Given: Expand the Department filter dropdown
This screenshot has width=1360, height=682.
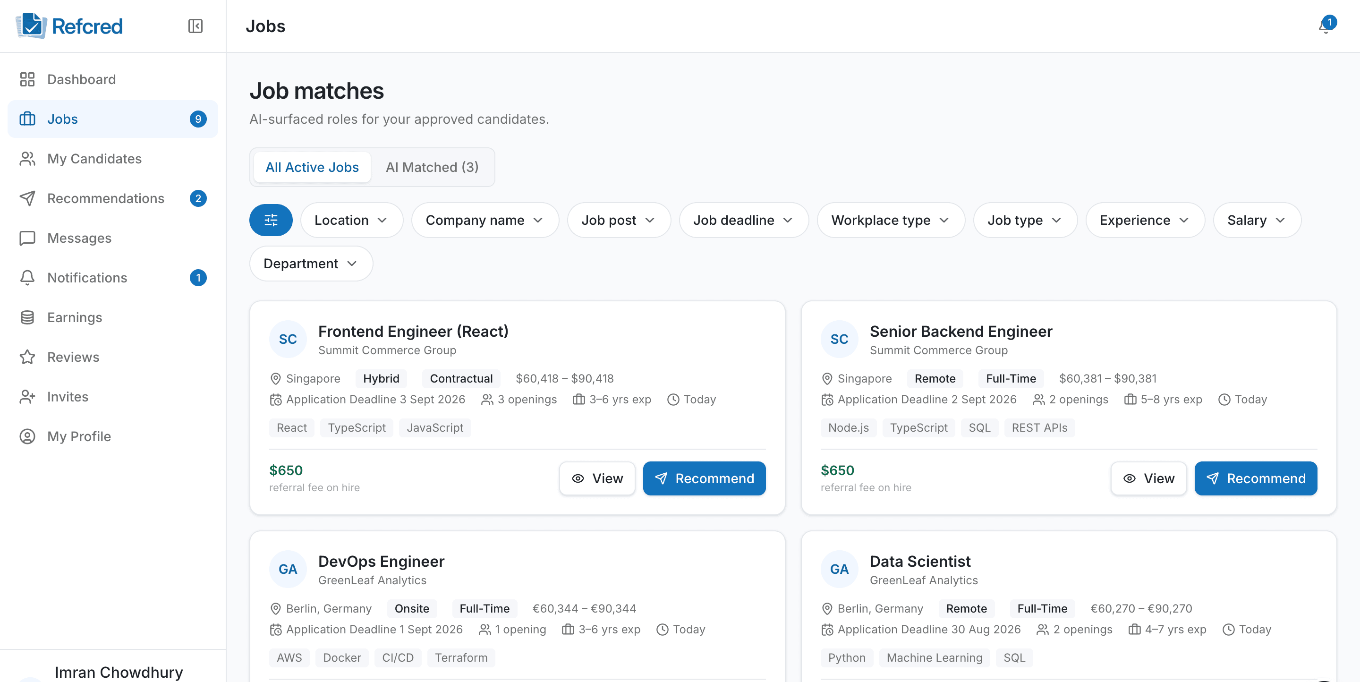Looking at the screenshot, I should point(311,264).
